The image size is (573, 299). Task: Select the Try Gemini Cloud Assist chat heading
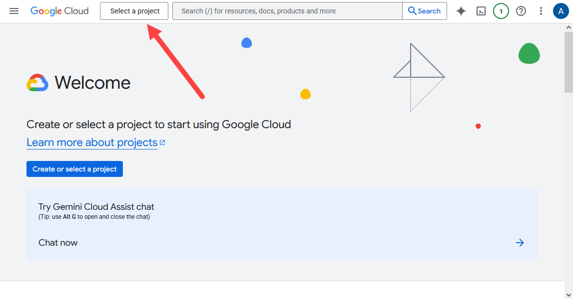[x=96, y=207]
